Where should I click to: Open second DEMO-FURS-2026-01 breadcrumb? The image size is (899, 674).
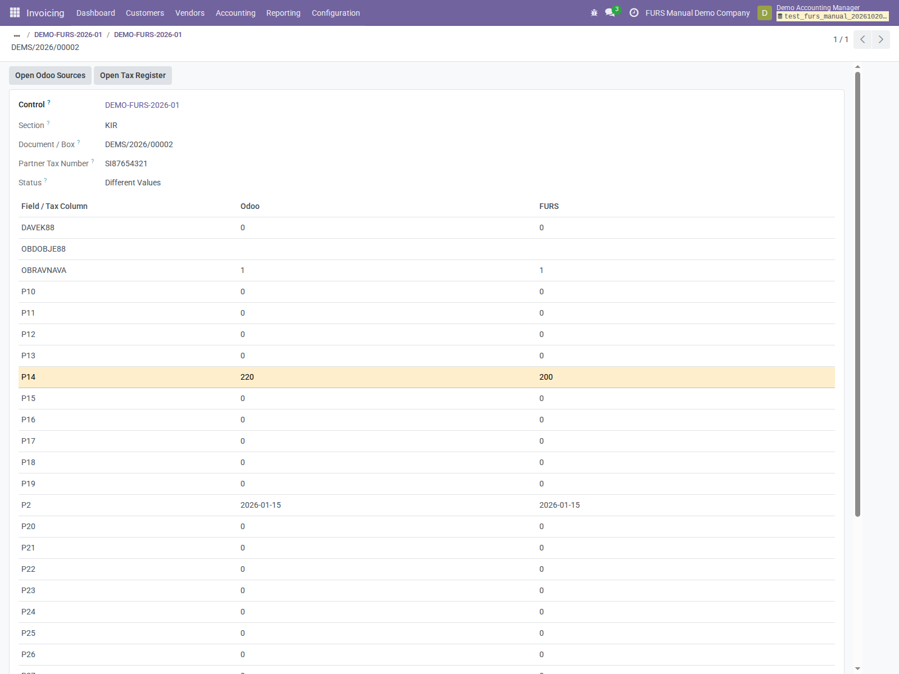(x=148, y=35)
